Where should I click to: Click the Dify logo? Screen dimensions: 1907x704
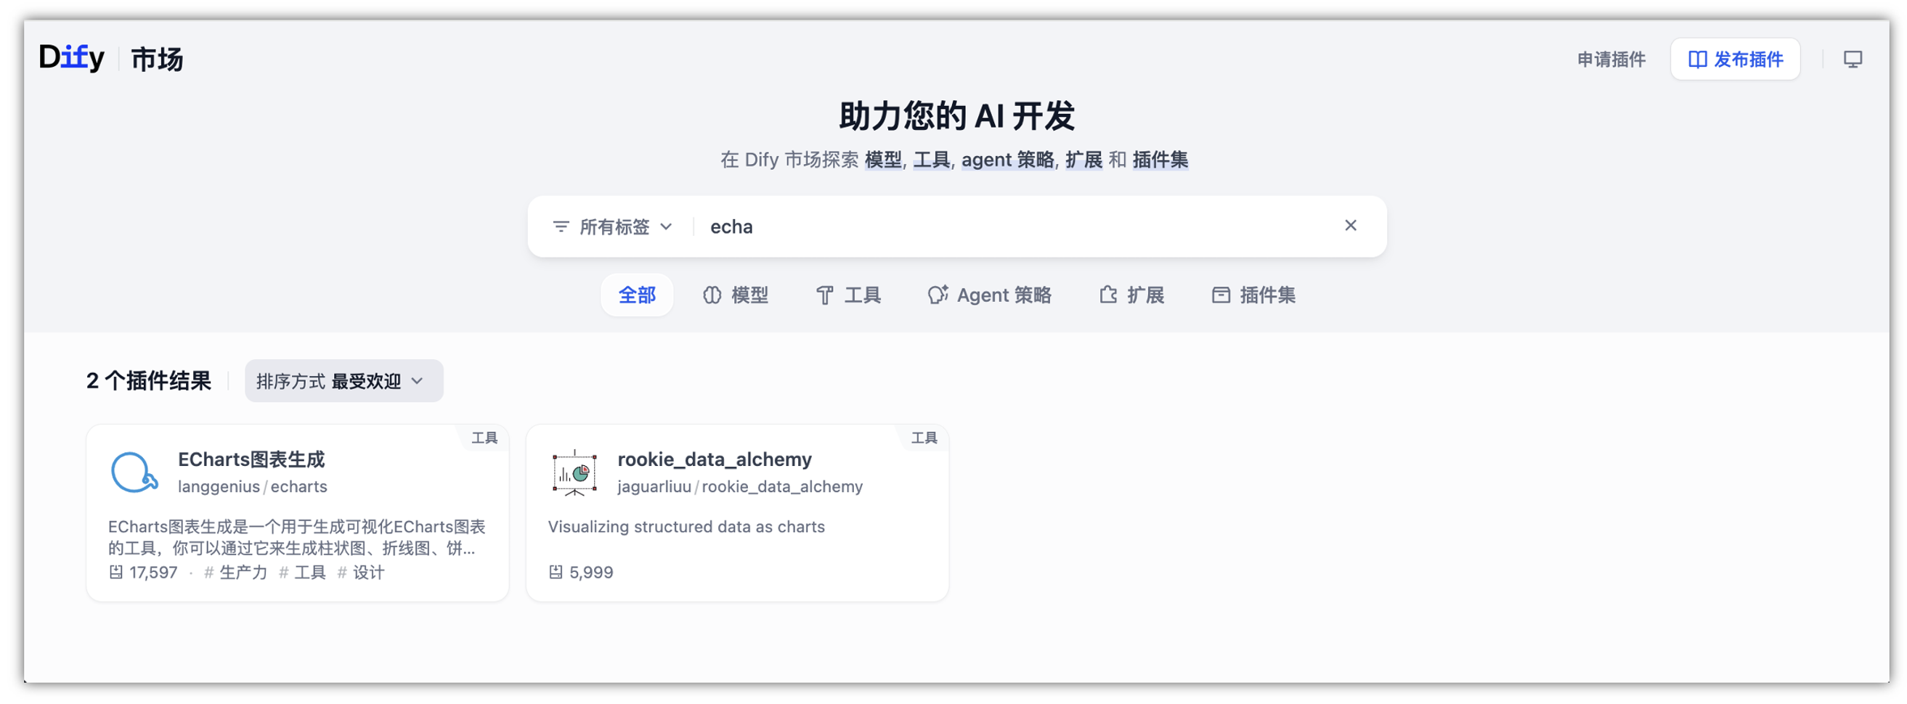tap(72, 57)
